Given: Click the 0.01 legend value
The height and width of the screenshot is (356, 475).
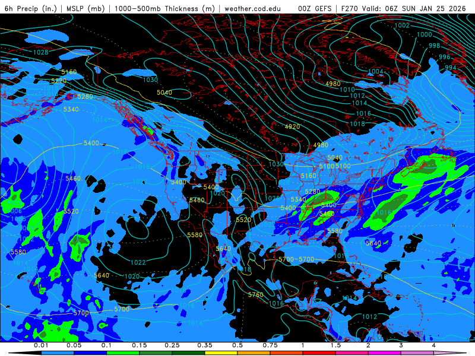Looking at the screenshot, I should coord(41,345).
